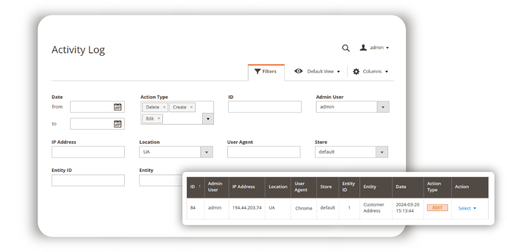This screenshot has width=507, height=252.
Task: Sort by Admin User column header
Action: pyautogui.click(x=216, y=187)
